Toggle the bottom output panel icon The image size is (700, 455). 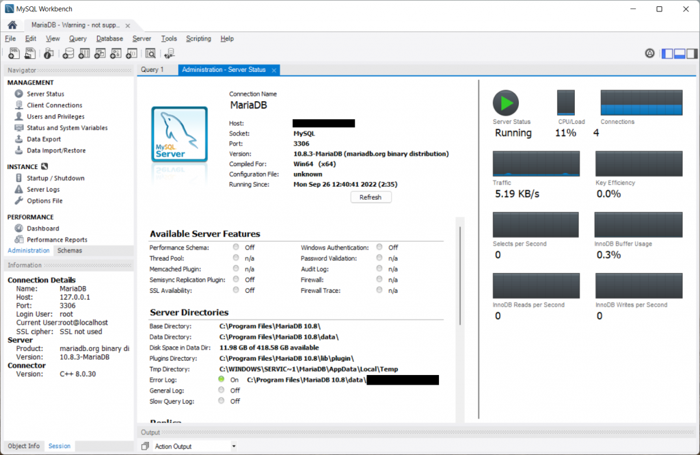[679, 53]
